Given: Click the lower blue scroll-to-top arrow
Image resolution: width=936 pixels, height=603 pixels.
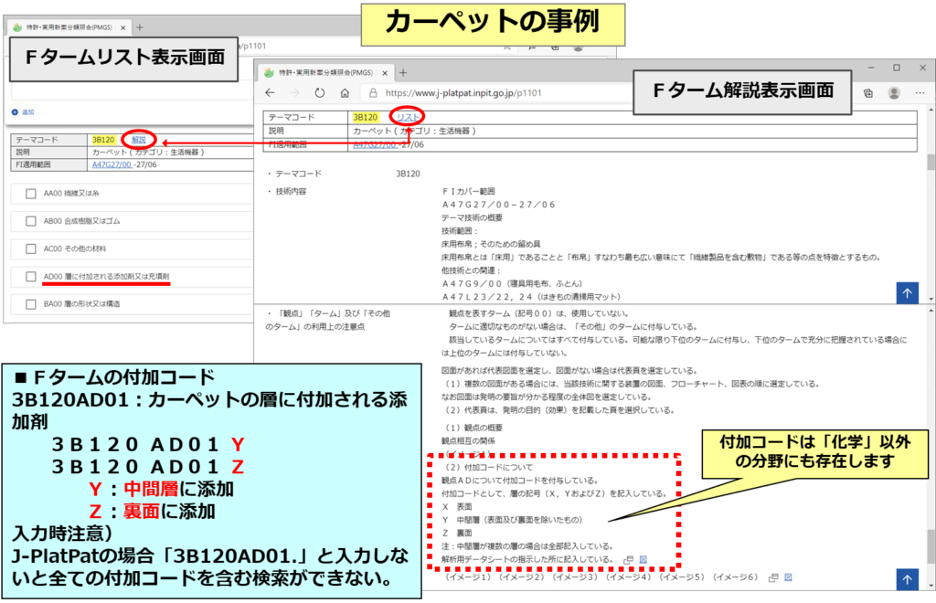Looking at the screenshot, I should (907, 579).
